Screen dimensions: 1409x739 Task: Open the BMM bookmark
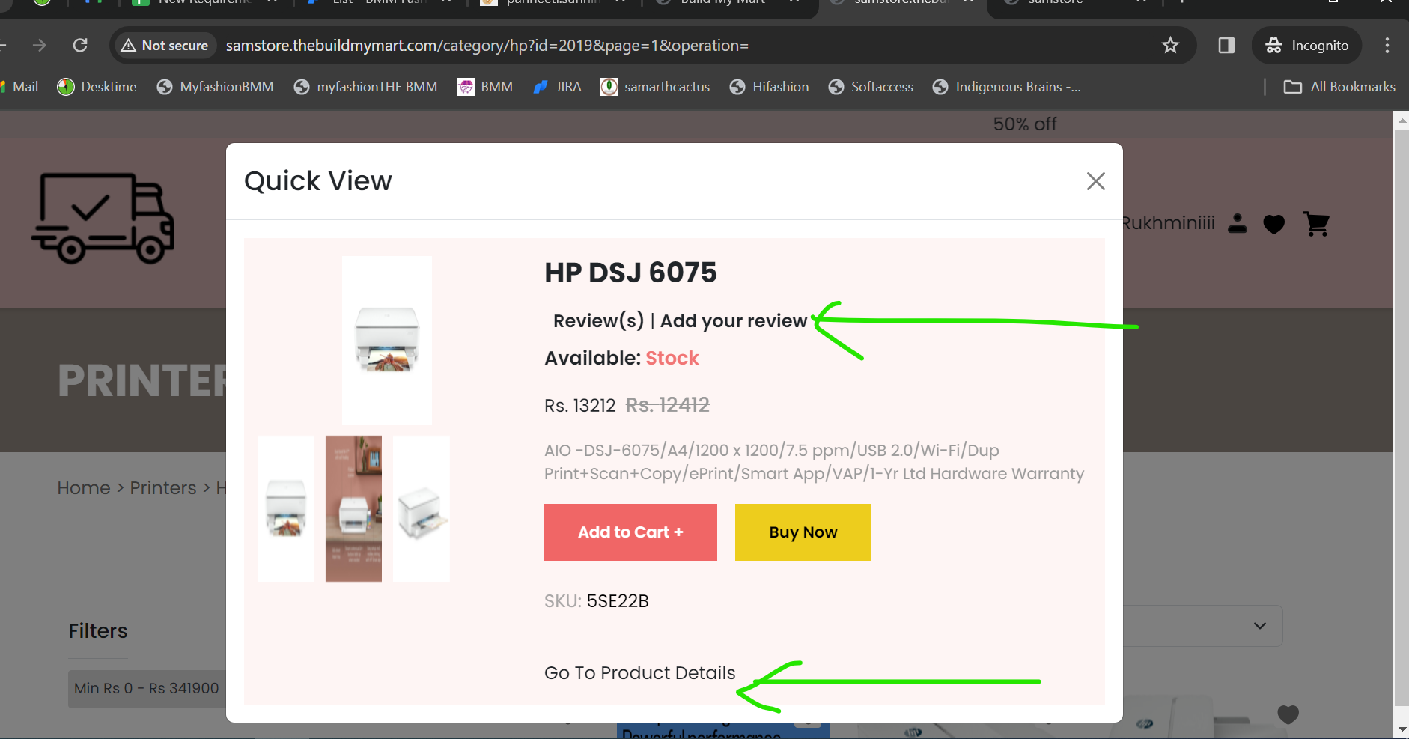485,87
